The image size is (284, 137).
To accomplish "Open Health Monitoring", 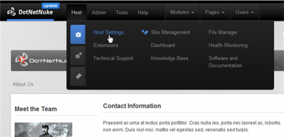I will click(x=228, y=45).
